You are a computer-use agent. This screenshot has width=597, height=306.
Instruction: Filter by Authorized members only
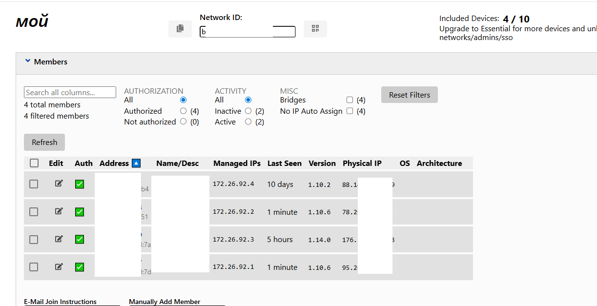tap(183, 111)
